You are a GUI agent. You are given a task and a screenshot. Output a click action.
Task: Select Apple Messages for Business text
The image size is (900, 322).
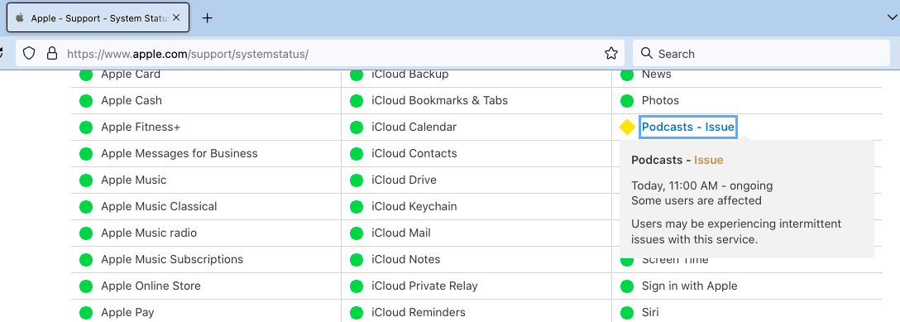click(x=179, y=153)
